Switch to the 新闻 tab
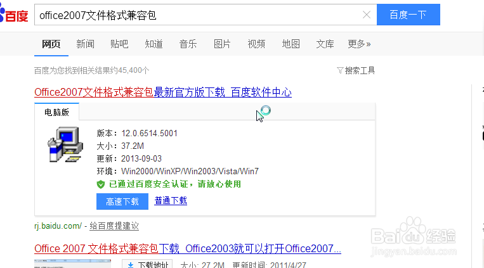Image resolution: width=484 pixels, height=268 pixels. click(x=85, y=44)
